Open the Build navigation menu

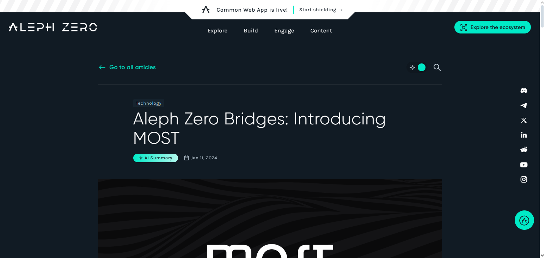[251, 31]
